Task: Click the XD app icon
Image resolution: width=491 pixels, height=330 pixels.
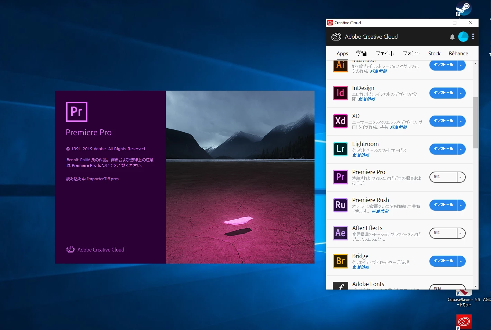Action: coord(340,121)
